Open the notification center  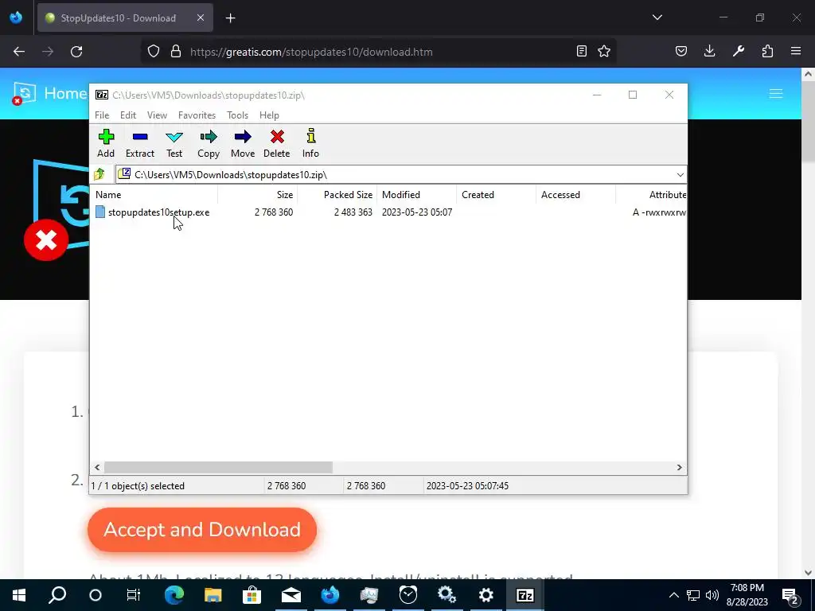790,595
